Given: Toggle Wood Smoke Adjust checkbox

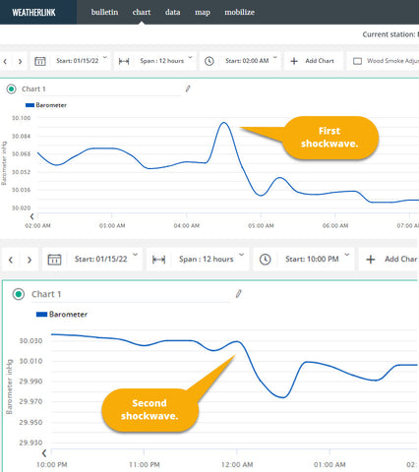Looking at the screenshot, I should pyautogui.click(x=357, y=61).
